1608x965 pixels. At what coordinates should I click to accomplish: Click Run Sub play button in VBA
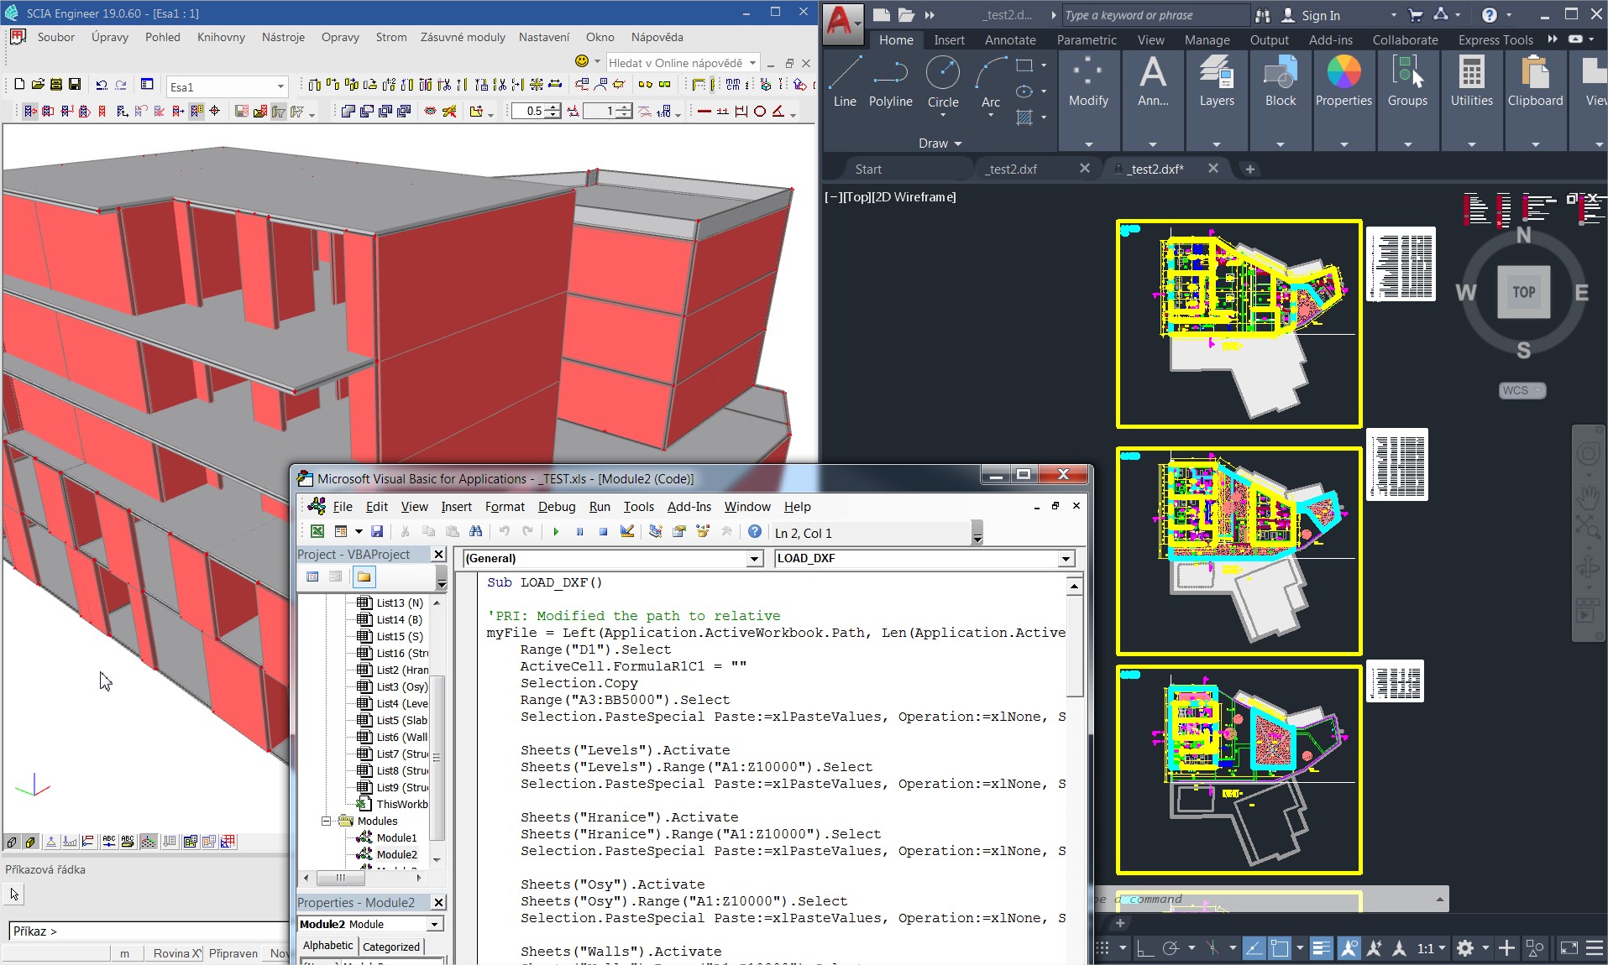coord(556,532)
